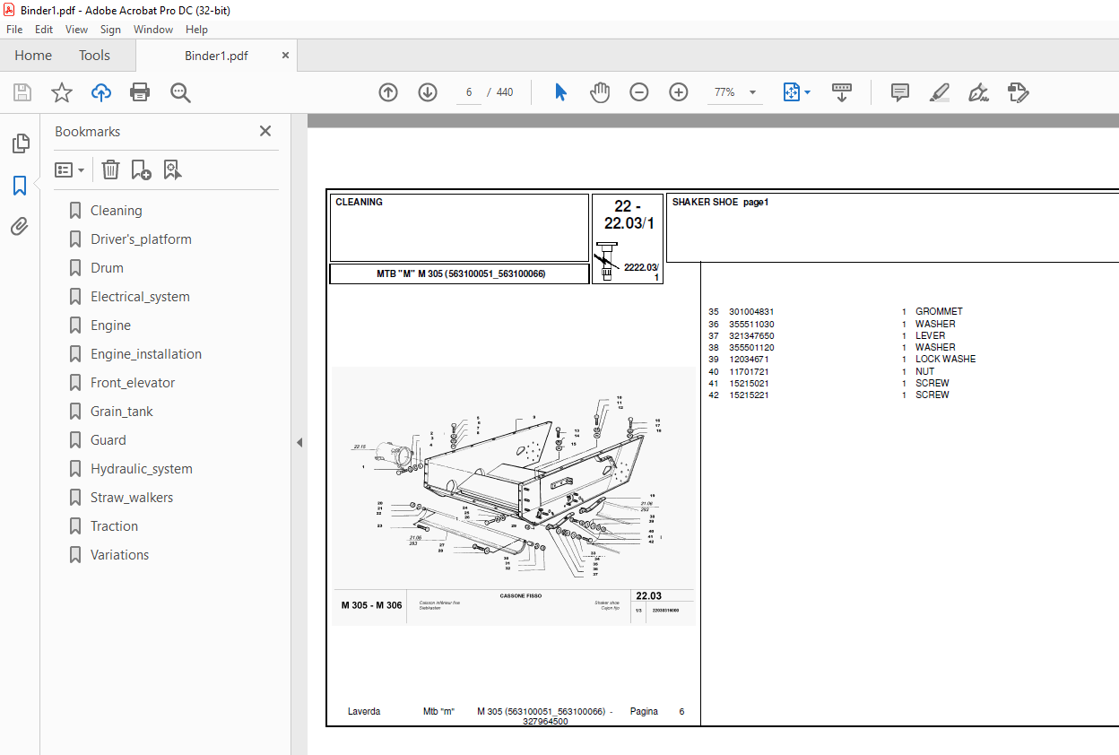Click the SHAKER SHOE page1 heading
Image resolution: width=1119 pixels, height=755 pixels.
tap(720, 203)
